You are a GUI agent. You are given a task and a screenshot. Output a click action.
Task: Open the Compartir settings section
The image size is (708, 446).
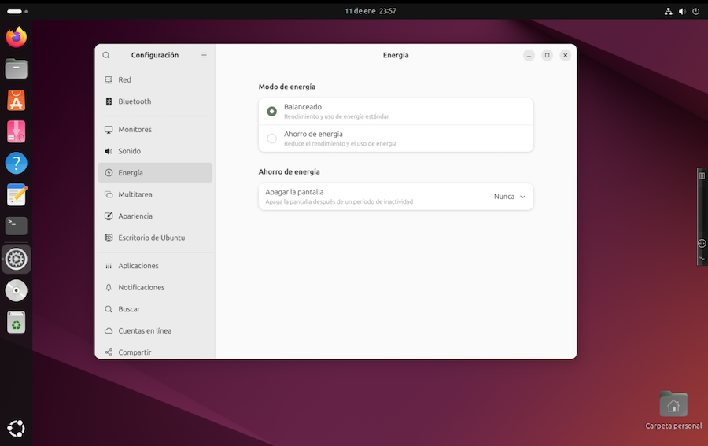click(135, 352)
